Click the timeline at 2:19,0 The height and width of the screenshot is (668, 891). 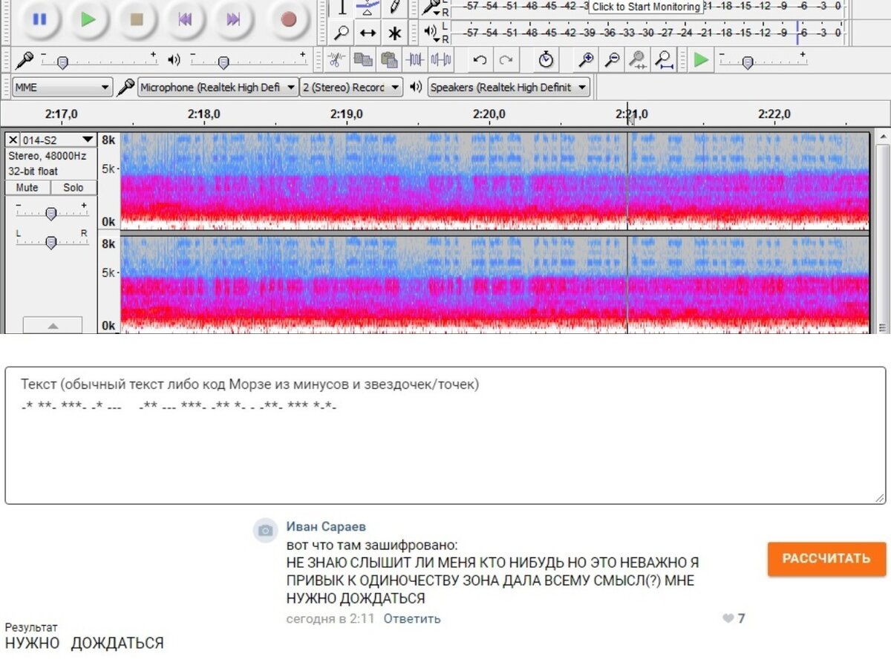coord(347,114)
